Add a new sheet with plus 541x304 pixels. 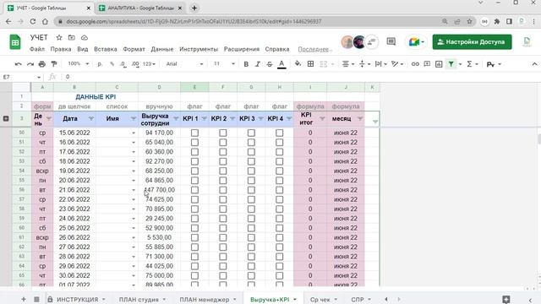tap(24, 299)
